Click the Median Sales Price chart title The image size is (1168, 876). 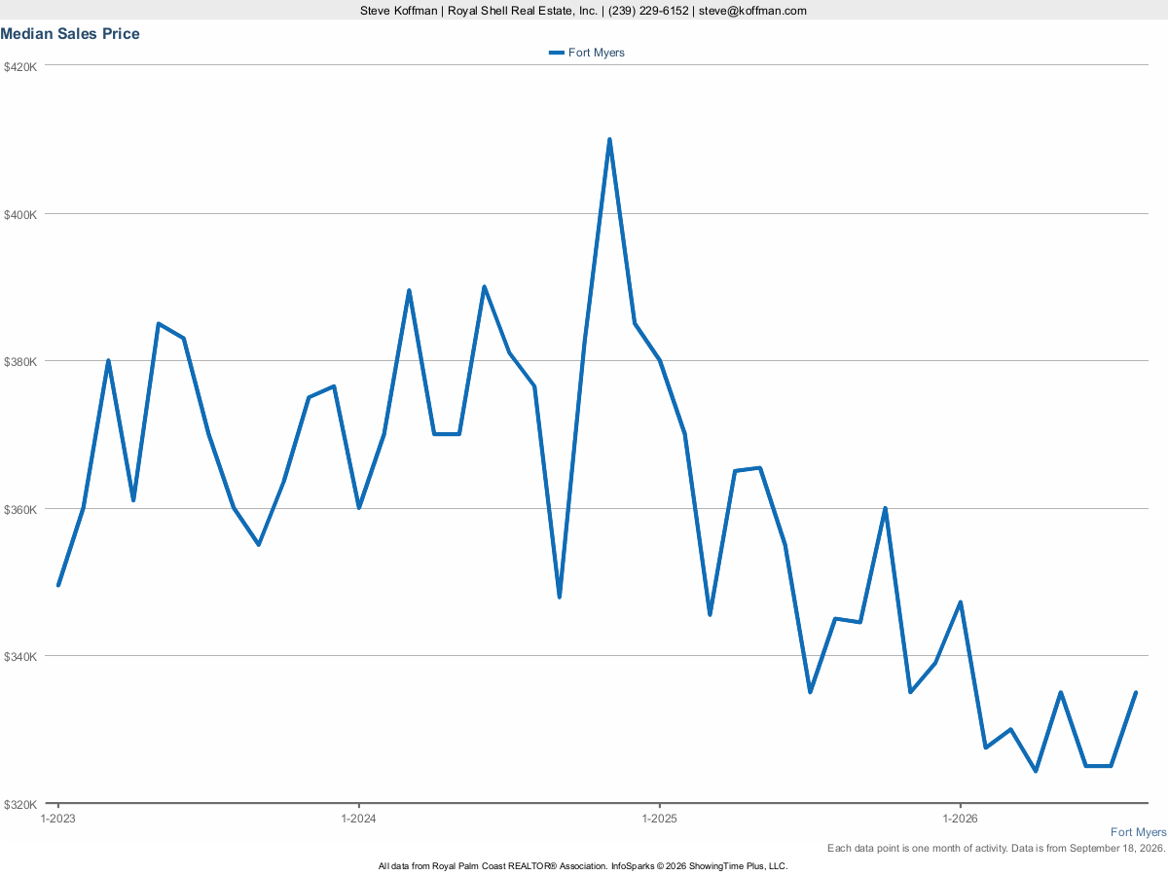(70, 34)
